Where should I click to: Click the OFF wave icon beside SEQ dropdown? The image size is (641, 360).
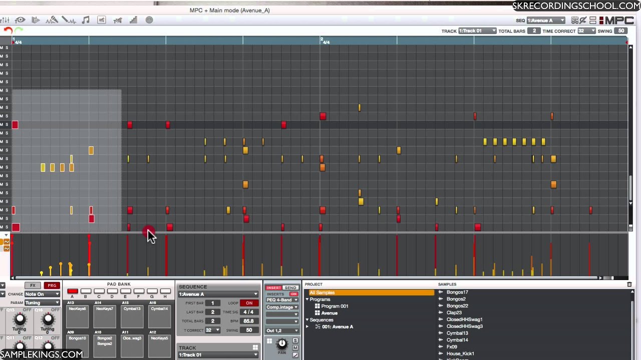(575, 20)
